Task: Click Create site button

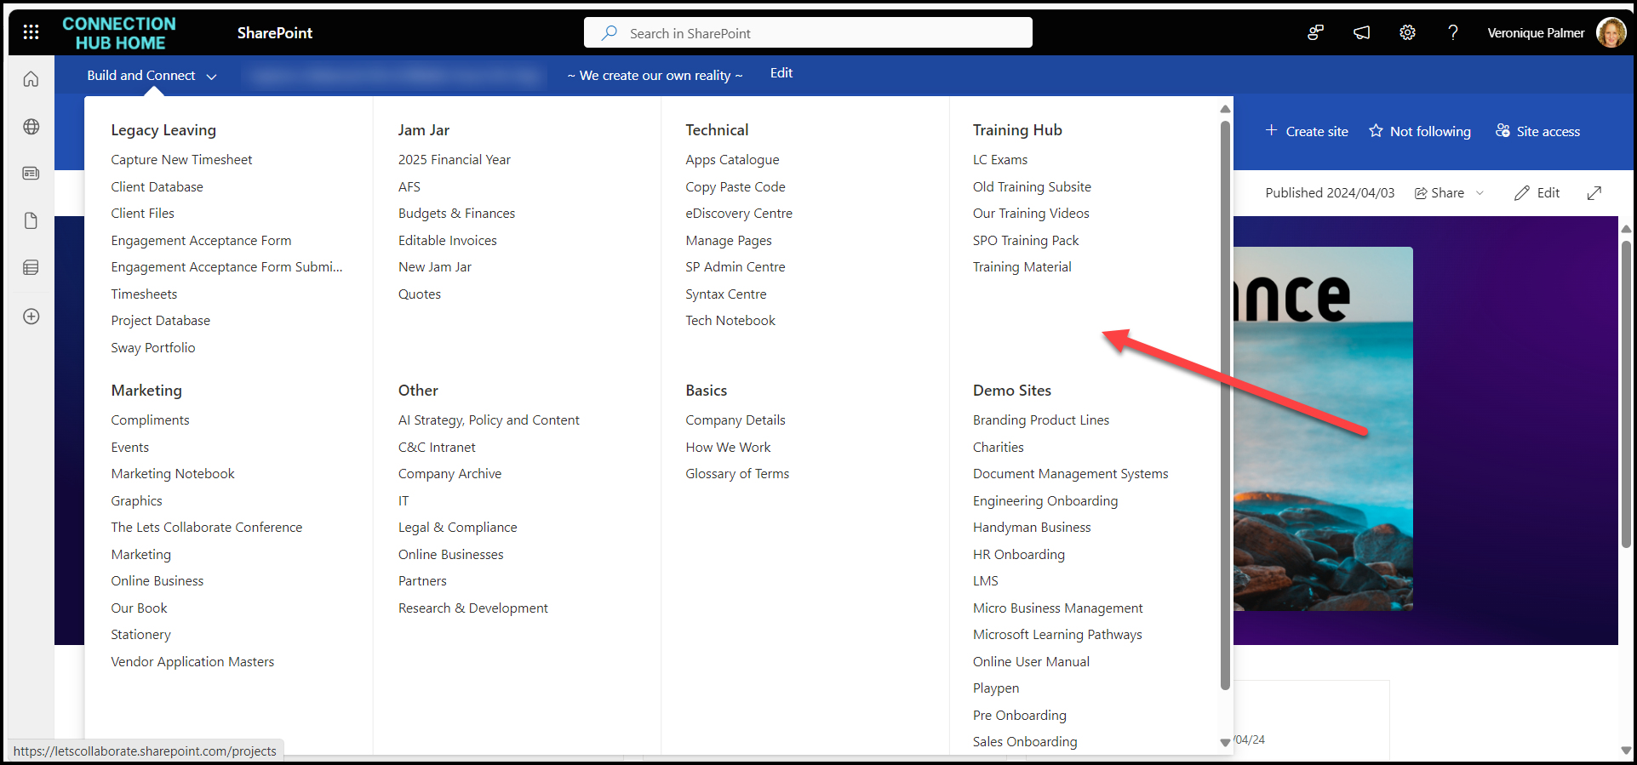Action: (1307, 131)
